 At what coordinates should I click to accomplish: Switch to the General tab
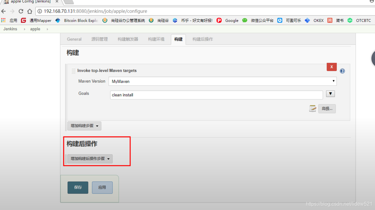[74, 39]
